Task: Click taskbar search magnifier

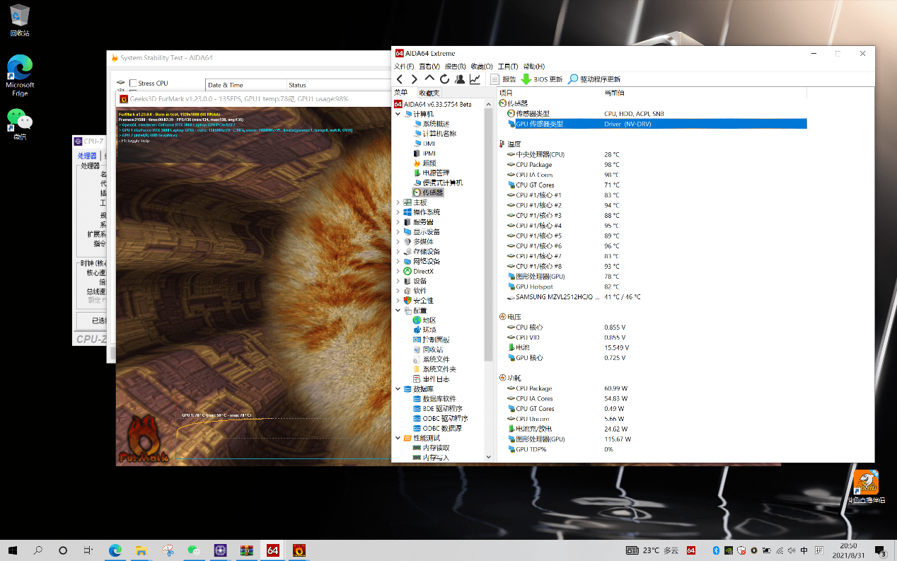Action: coord(38,550)
